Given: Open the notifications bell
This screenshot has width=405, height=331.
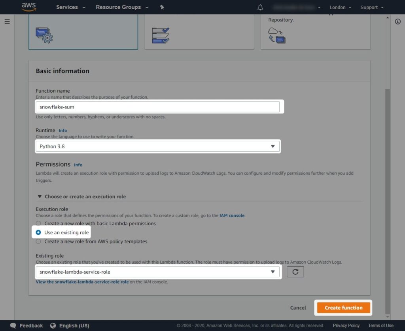Looking at the screenshot, I should (x=260, y=7).
